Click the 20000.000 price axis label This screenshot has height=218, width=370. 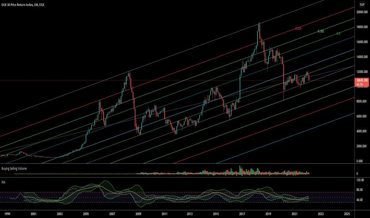[362, 12]
